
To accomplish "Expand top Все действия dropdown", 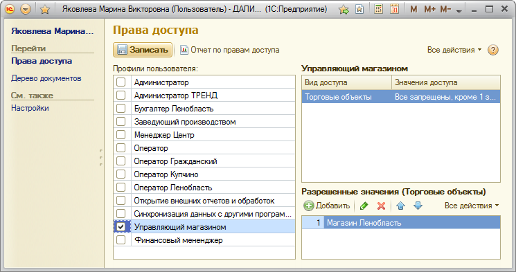I will 454,50.
